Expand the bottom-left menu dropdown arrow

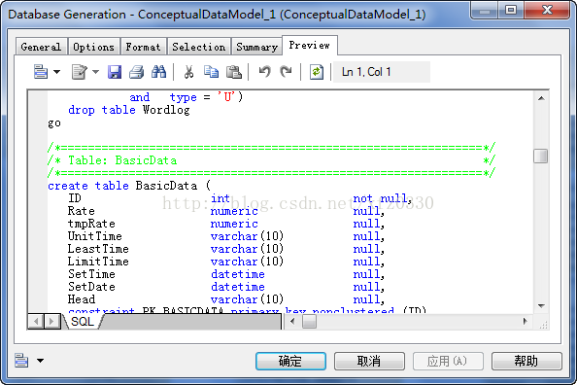(40, 361)
